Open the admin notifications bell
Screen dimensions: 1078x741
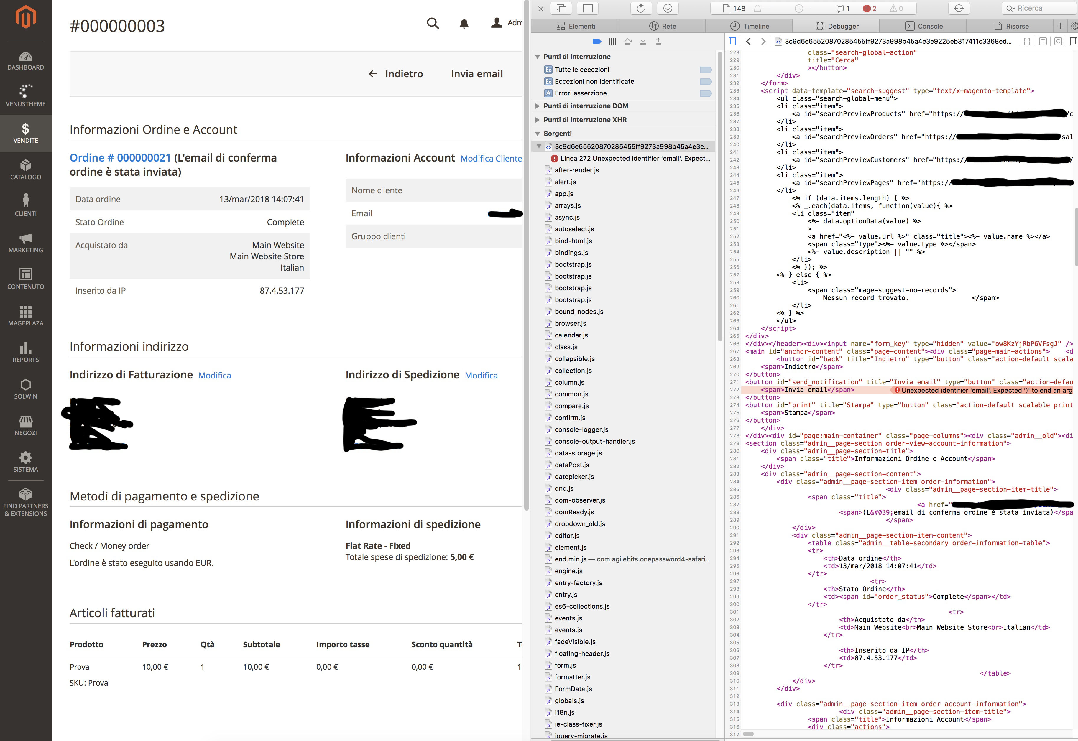click(x=464, y=24)
